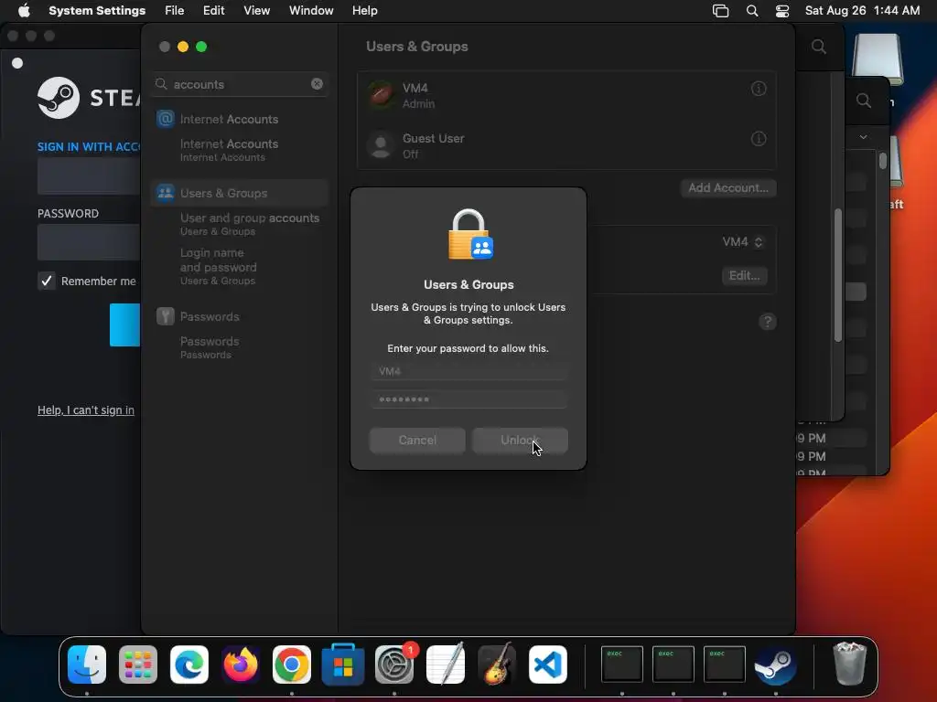Open the VM4 automatic login dropdown
The height and width of the screenshot is (702, 937).
coord(742,241)
